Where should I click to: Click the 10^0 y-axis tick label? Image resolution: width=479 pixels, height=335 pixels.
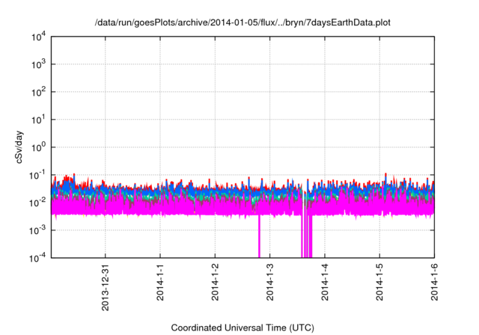[38, 147]
